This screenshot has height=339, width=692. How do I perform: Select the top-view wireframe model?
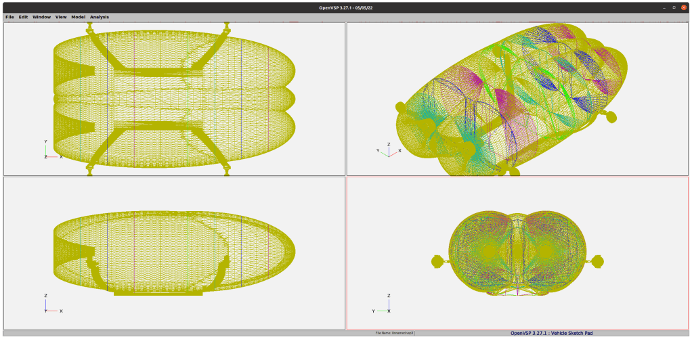pyautogui.click(x=174, y=98)
